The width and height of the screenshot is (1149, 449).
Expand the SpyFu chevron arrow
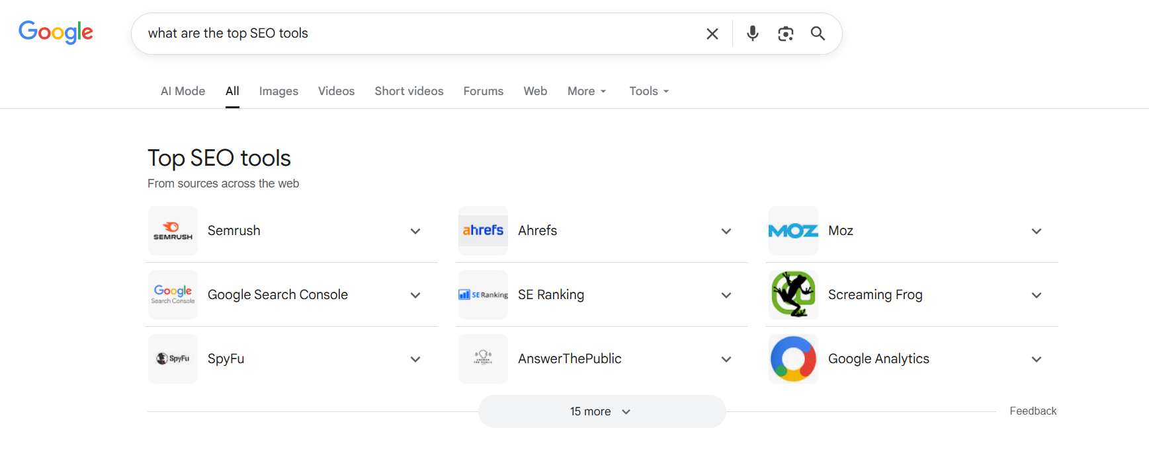415,359
